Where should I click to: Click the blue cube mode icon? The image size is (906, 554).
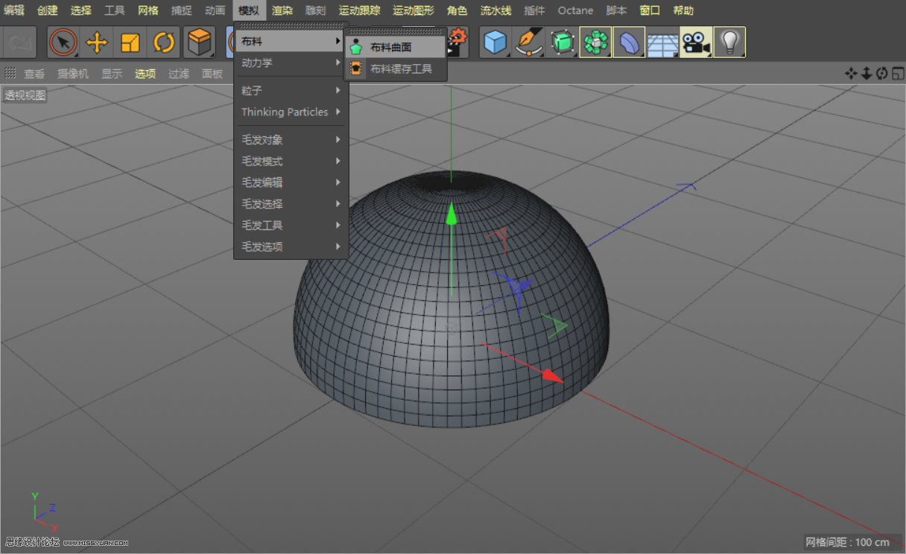[x=496, y=42]
